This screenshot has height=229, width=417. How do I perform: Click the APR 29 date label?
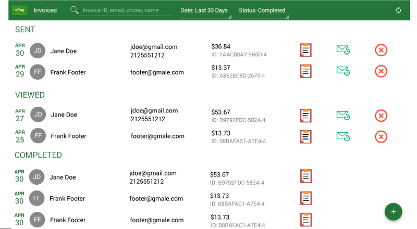pos(20,71)
